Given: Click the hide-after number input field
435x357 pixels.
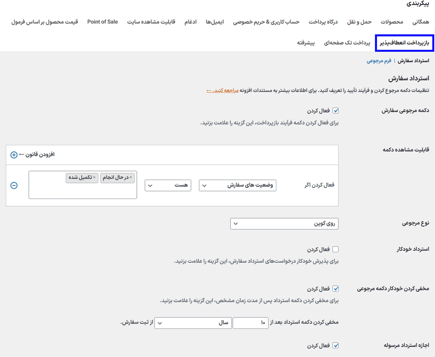Looking at the screenshot, I should (x=251, y=323).
